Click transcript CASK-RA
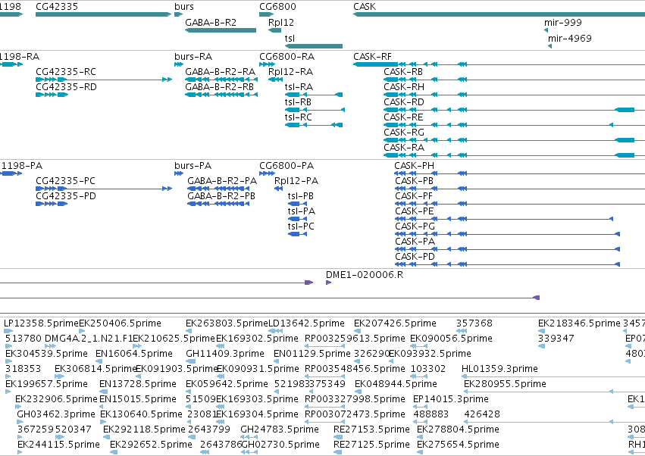645x456 pixels. click(x=404, y=148)
